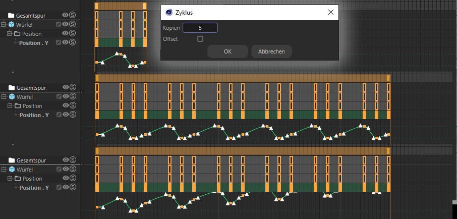
Task: Click the Cinema 4D logo in Zyklus dialog
Action: [169, 12]
